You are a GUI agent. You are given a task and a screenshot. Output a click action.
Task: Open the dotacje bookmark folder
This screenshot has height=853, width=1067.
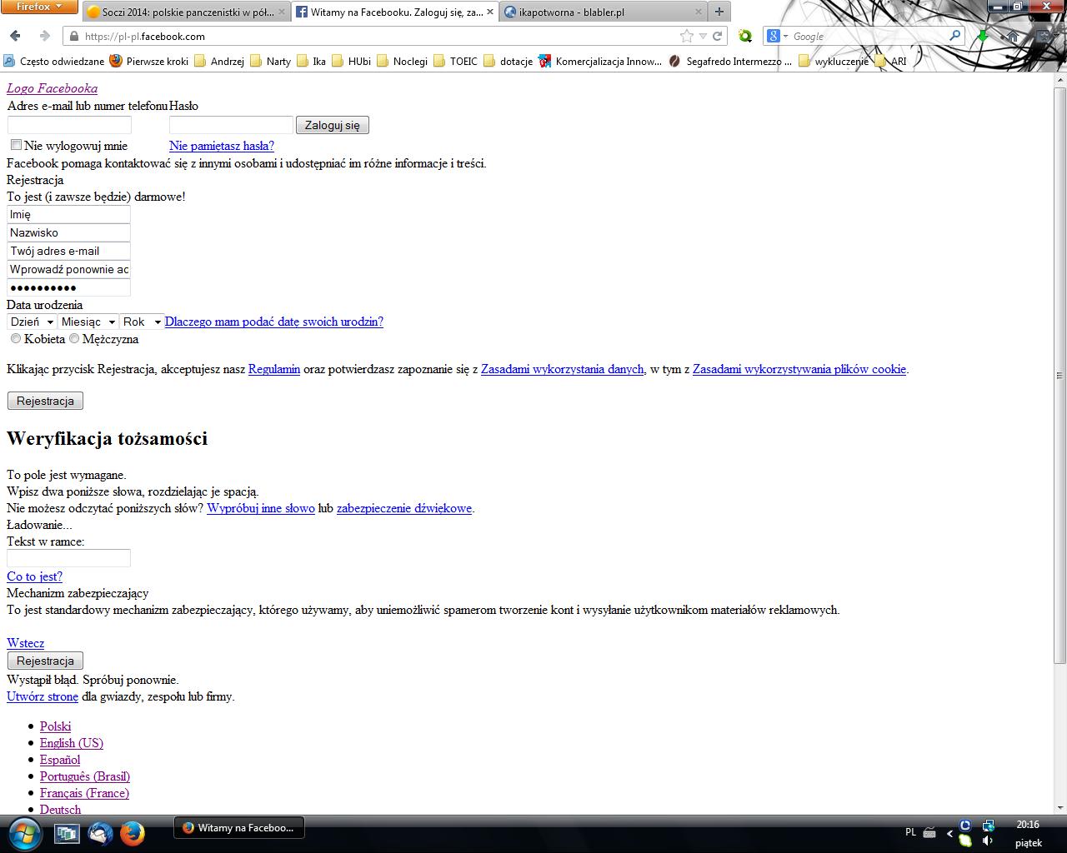click(x=508, y=61)
